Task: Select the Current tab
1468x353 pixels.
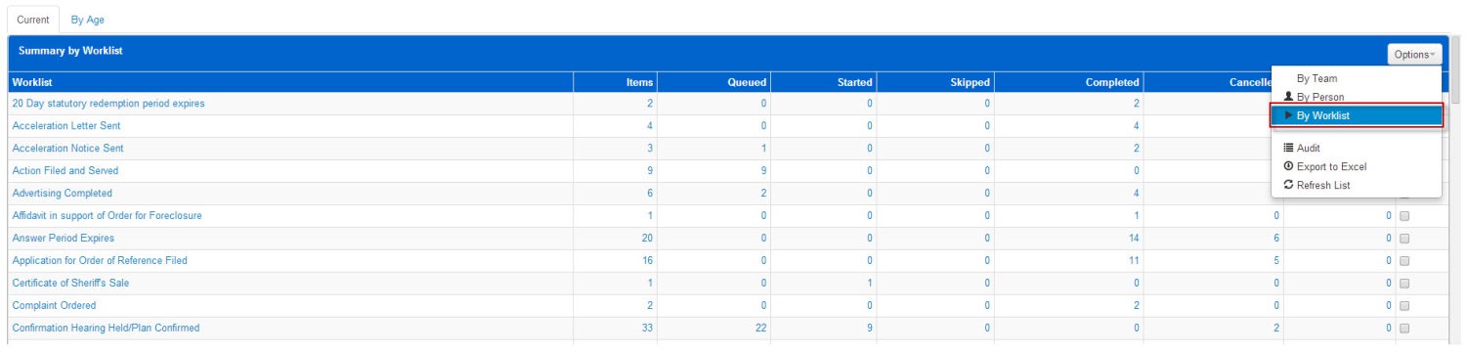Action: click(x=33, y=20)
